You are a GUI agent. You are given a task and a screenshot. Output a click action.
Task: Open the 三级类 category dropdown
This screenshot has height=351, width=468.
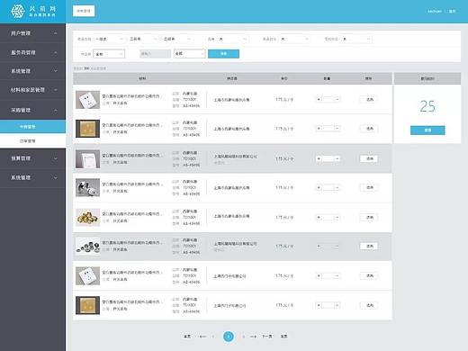pos(177,39)
